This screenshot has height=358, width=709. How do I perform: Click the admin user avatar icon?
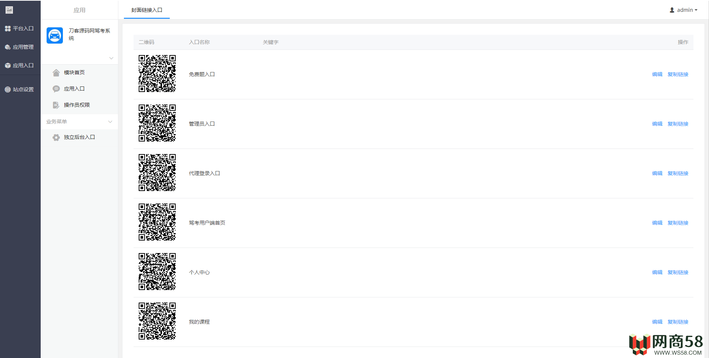point(672,10)
